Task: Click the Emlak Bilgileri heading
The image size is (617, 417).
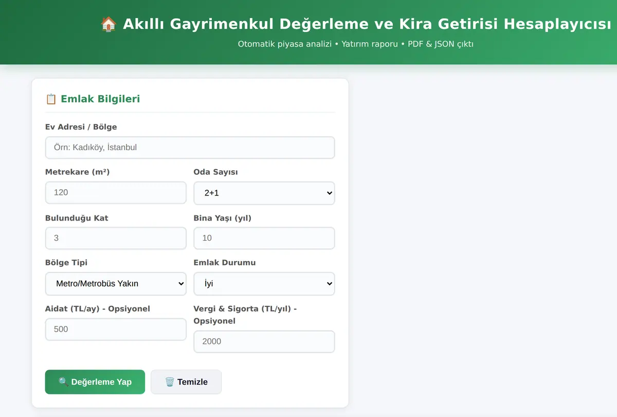Action: (x=100, y=99)
